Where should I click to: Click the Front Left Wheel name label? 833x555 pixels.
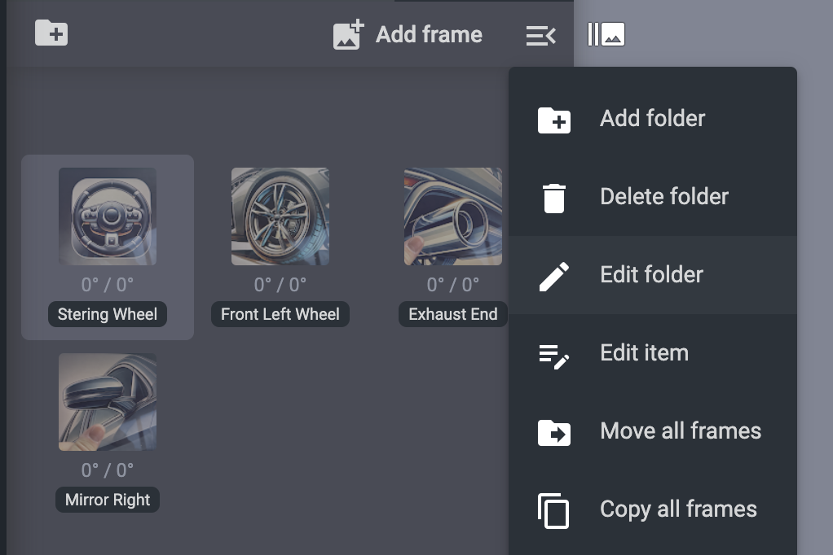(280, 314)
